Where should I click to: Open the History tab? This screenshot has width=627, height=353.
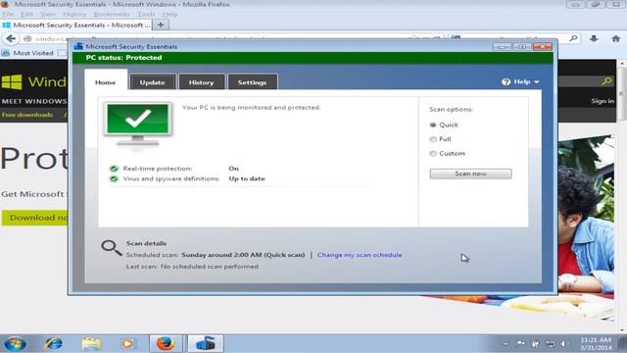(201, 82)
